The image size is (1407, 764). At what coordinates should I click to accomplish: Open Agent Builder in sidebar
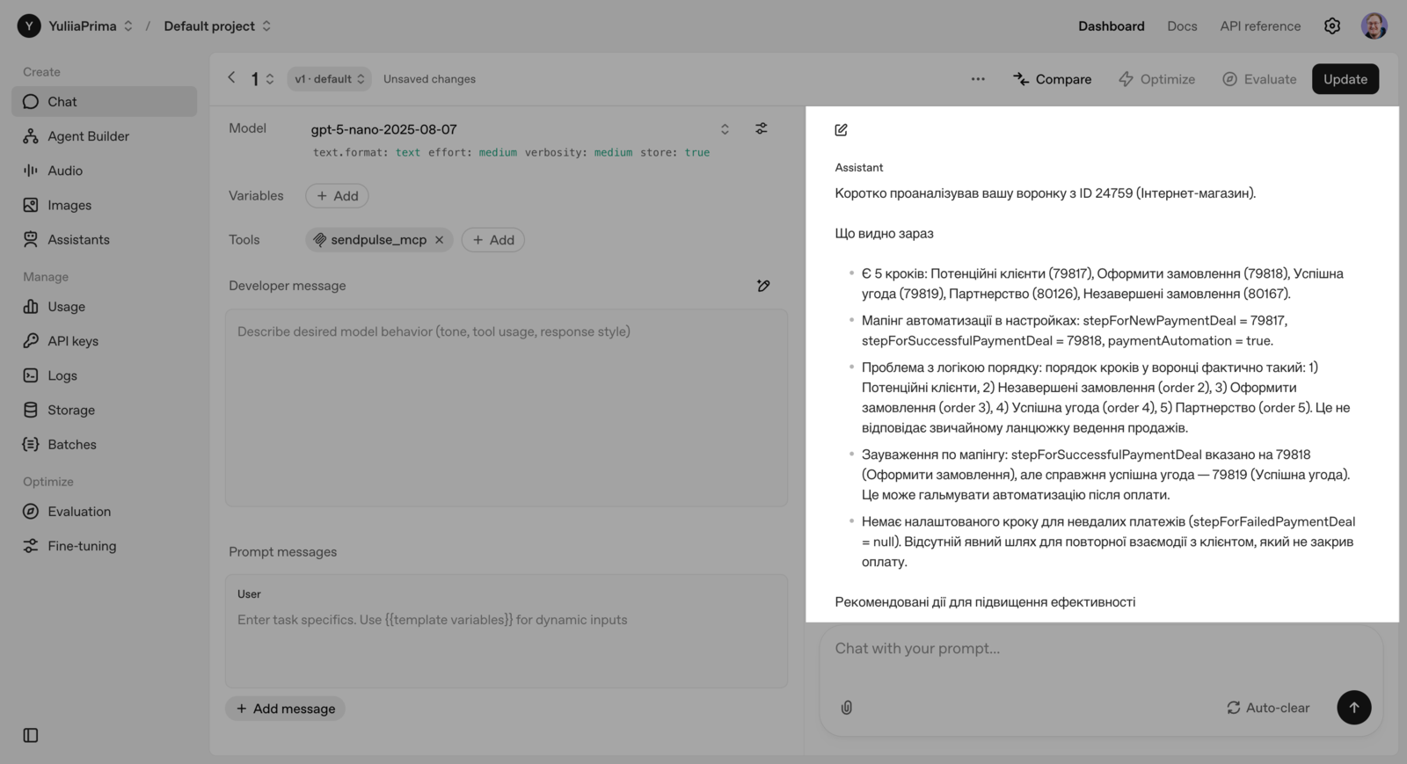pyautogui.click(x=88, y=136)
